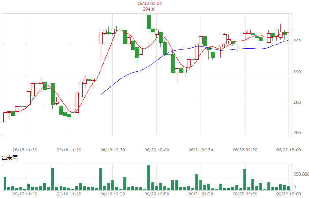
Task: Click the 0 volume axis label
Action: pos(294,187)
